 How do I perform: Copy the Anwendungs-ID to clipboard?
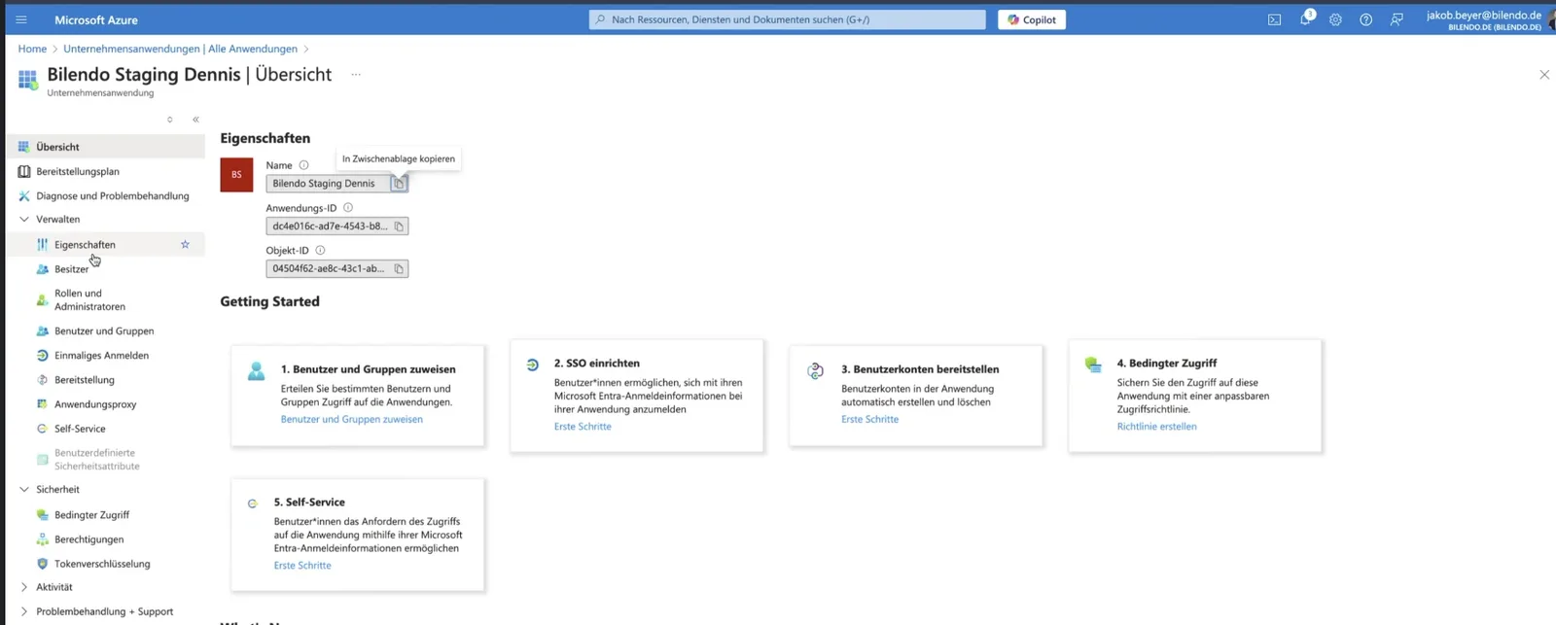[399, 226]
